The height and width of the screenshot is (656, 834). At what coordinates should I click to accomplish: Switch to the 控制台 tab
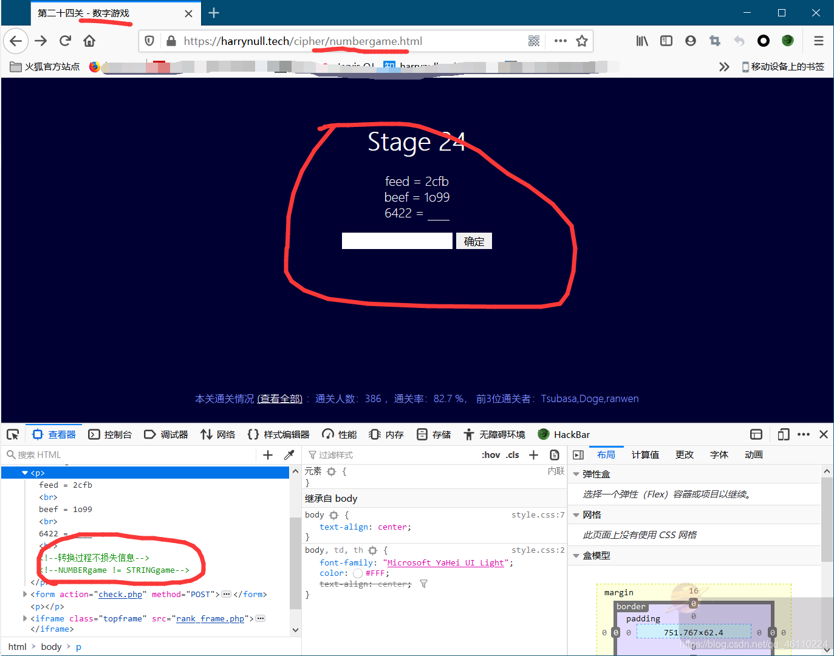[110, 434]
